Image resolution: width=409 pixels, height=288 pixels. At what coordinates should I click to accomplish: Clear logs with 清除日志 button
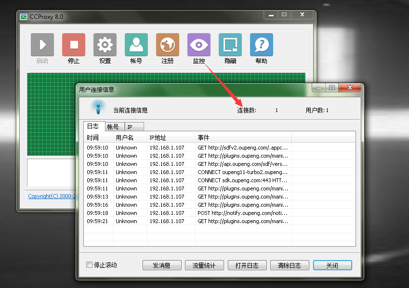[290, 265]
